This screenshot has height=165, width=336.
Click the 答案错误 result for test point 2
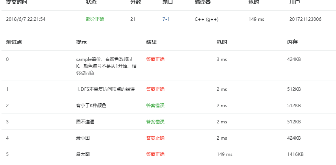coord(155,106)
